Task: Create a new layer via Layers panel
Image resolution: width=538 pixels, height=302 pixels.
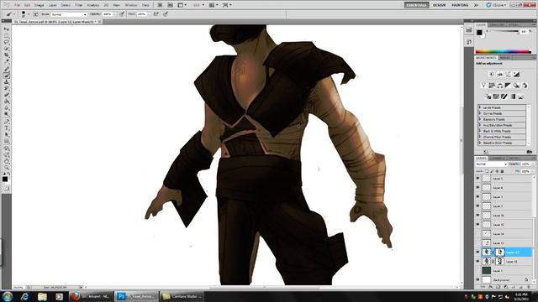Action: 521,287
